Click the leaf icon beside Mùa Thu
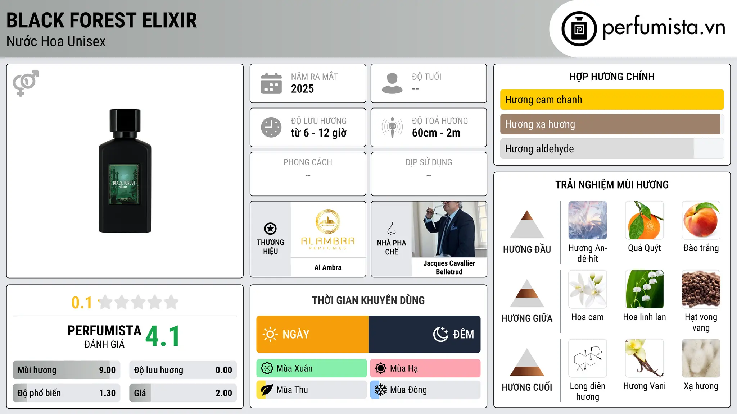Viewport: 737px width, 414px height. coord(267,390)
